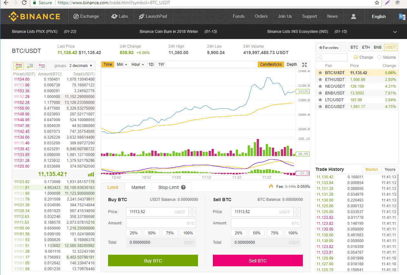The image size is (407, 275).
Task: Increase the Buy BTC price with up arrow
Action: [192, 210]
